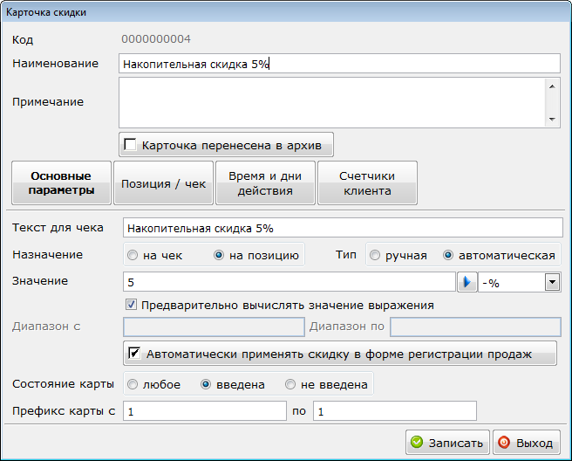This screenshot has height=461, width=572.
Task: Switch to Основные параметры tab
Action: point(61,182)
